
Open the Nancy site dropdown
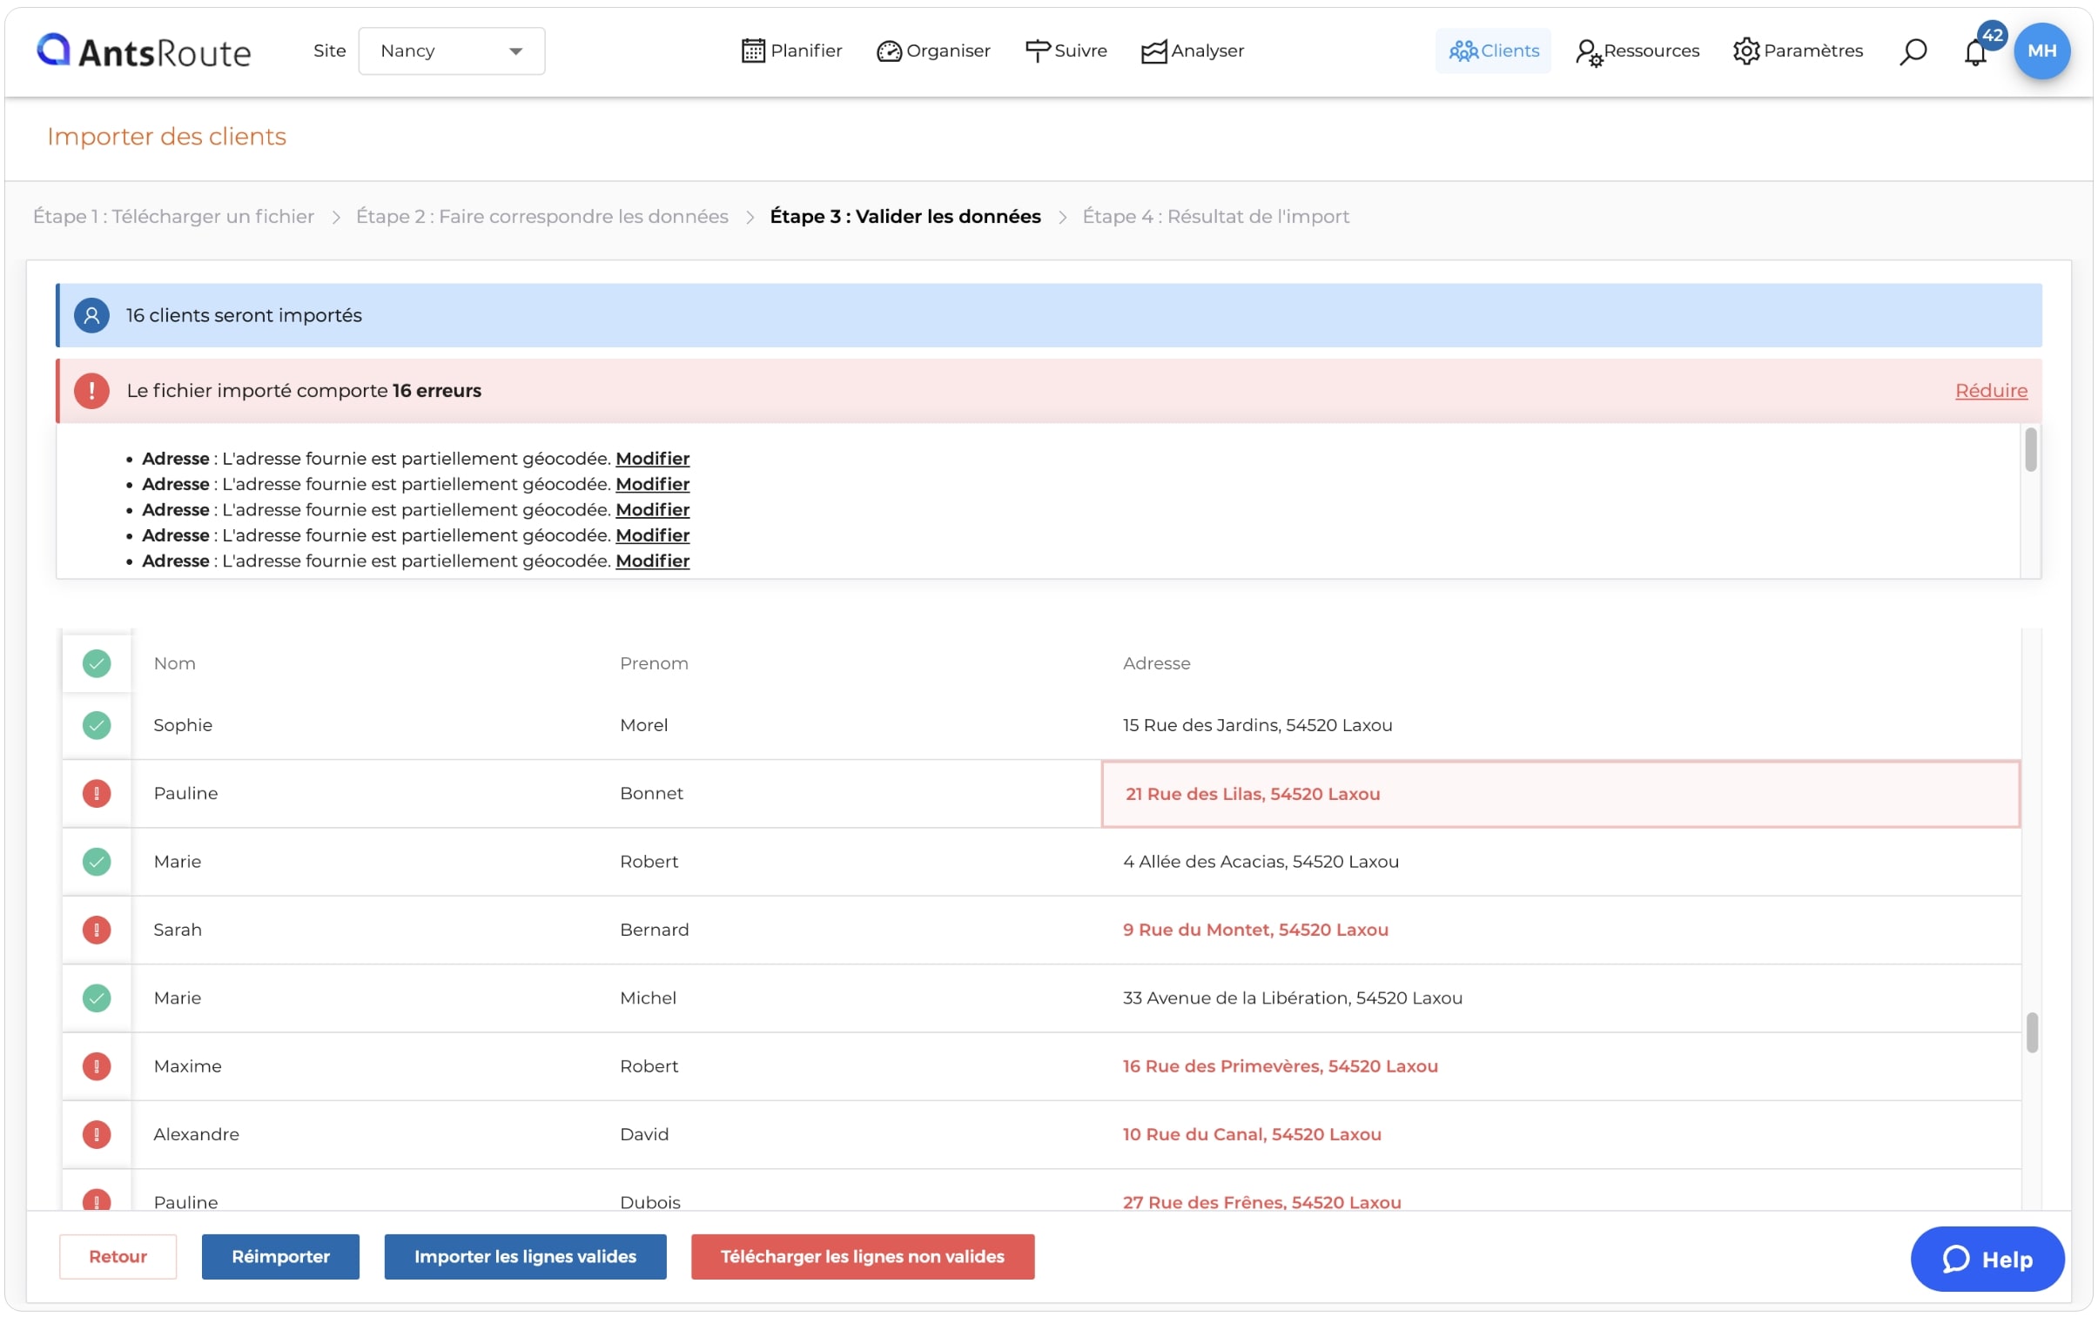coord(451,50)
